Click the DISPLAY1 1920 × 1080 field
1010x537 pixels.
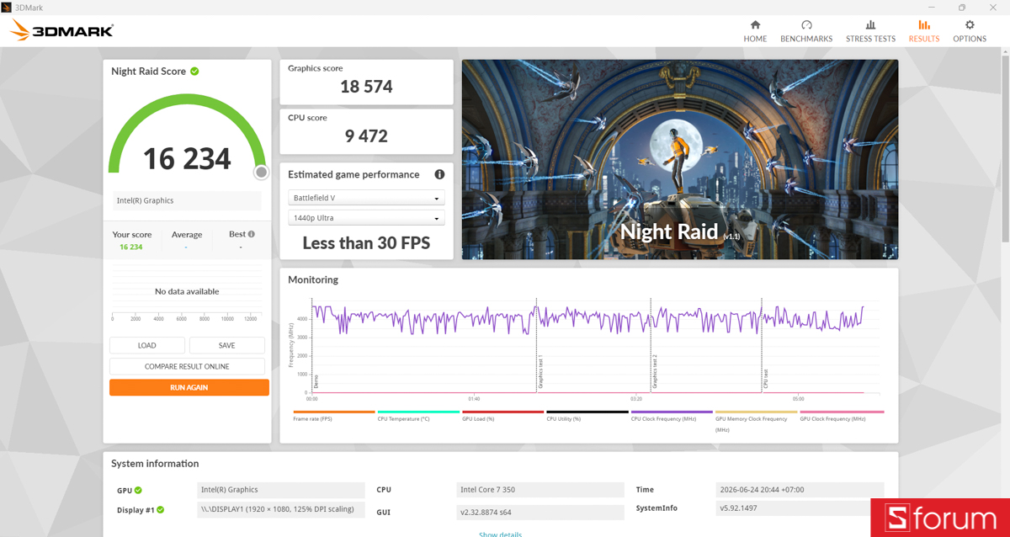(281, 509)
